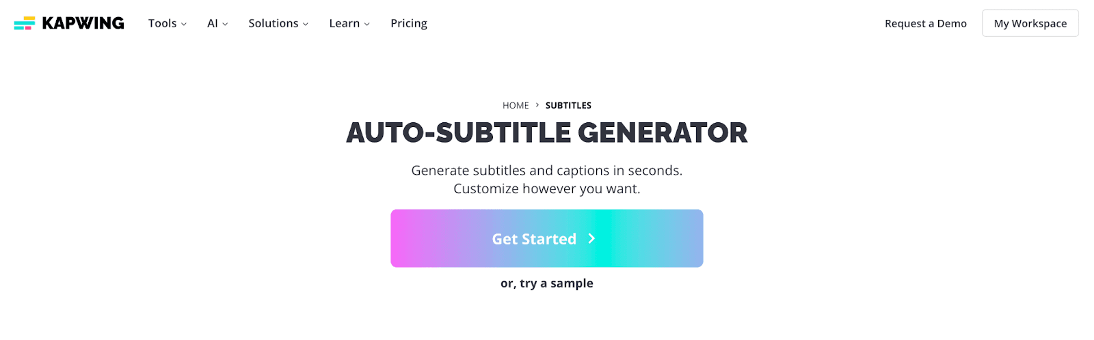Expand the chevron beside Tools
This screenshot has width=1094, height=340.
click(x=184, y=24)
